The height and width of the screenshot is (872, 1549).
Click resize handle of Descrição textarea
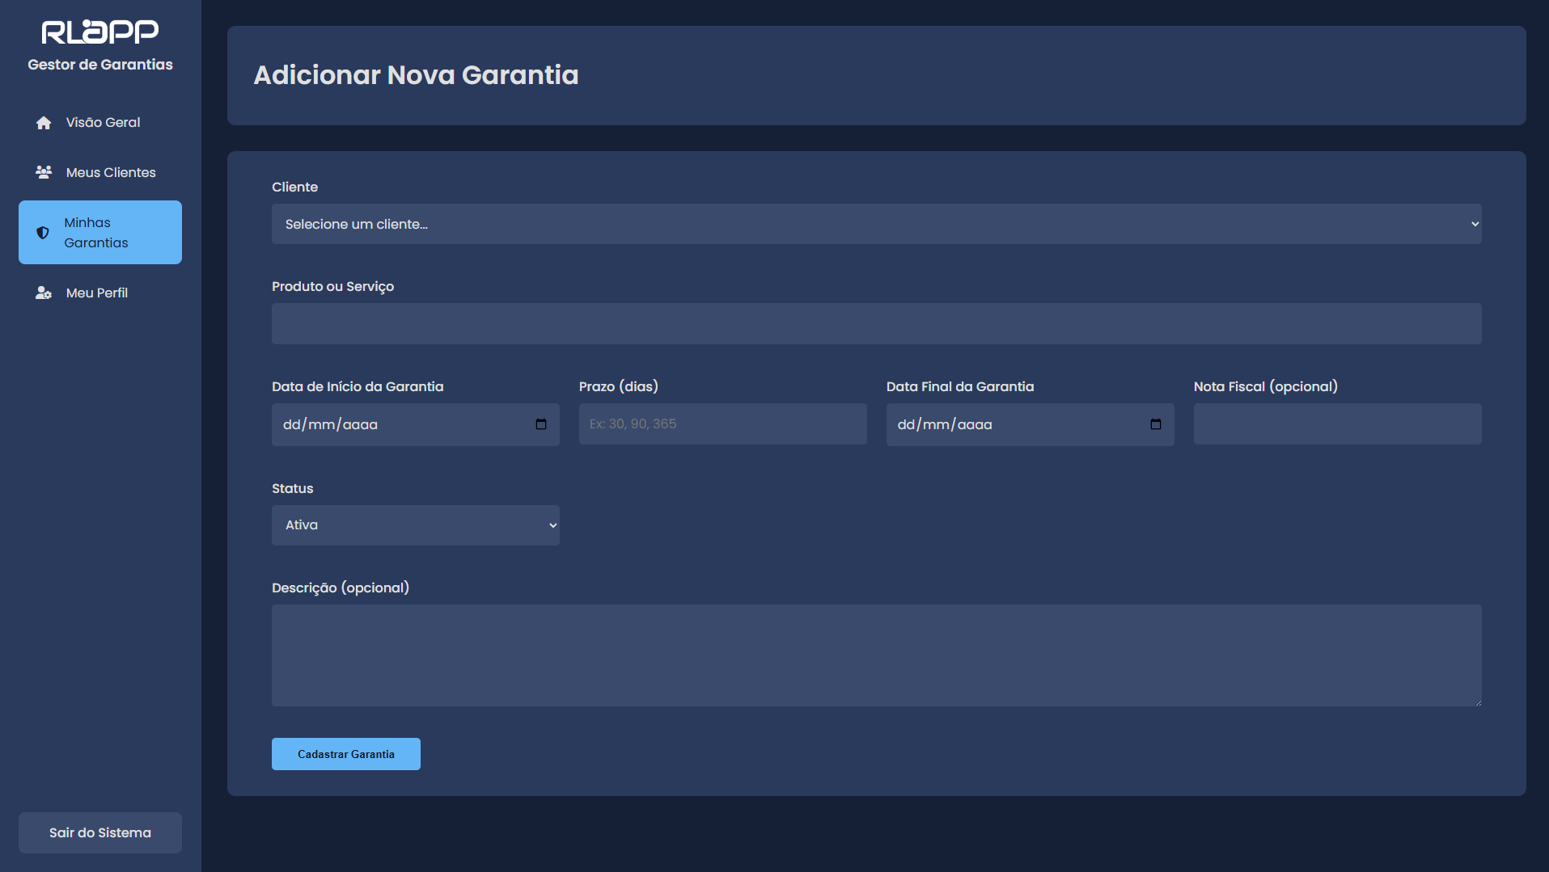point(1477,701)
